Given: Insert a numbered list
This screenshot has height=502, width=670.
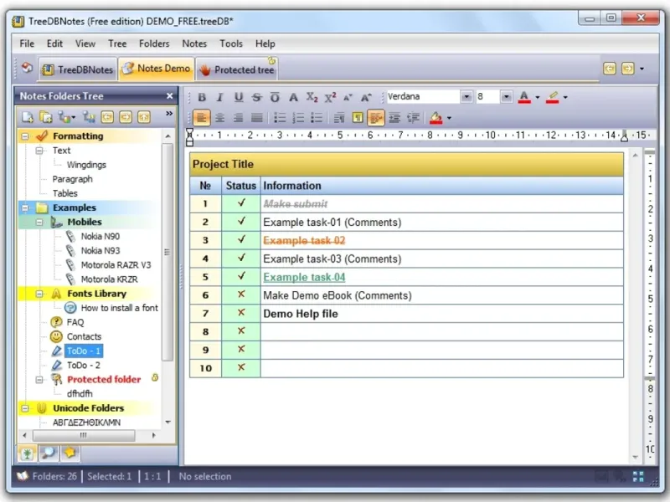Looking at the screenshot, I should [298, 118].
